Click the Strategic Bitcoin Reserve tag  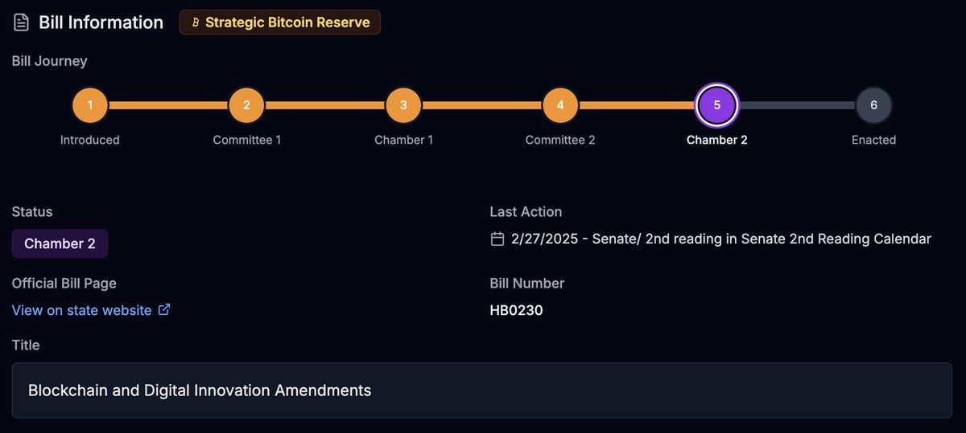point(279,22)
